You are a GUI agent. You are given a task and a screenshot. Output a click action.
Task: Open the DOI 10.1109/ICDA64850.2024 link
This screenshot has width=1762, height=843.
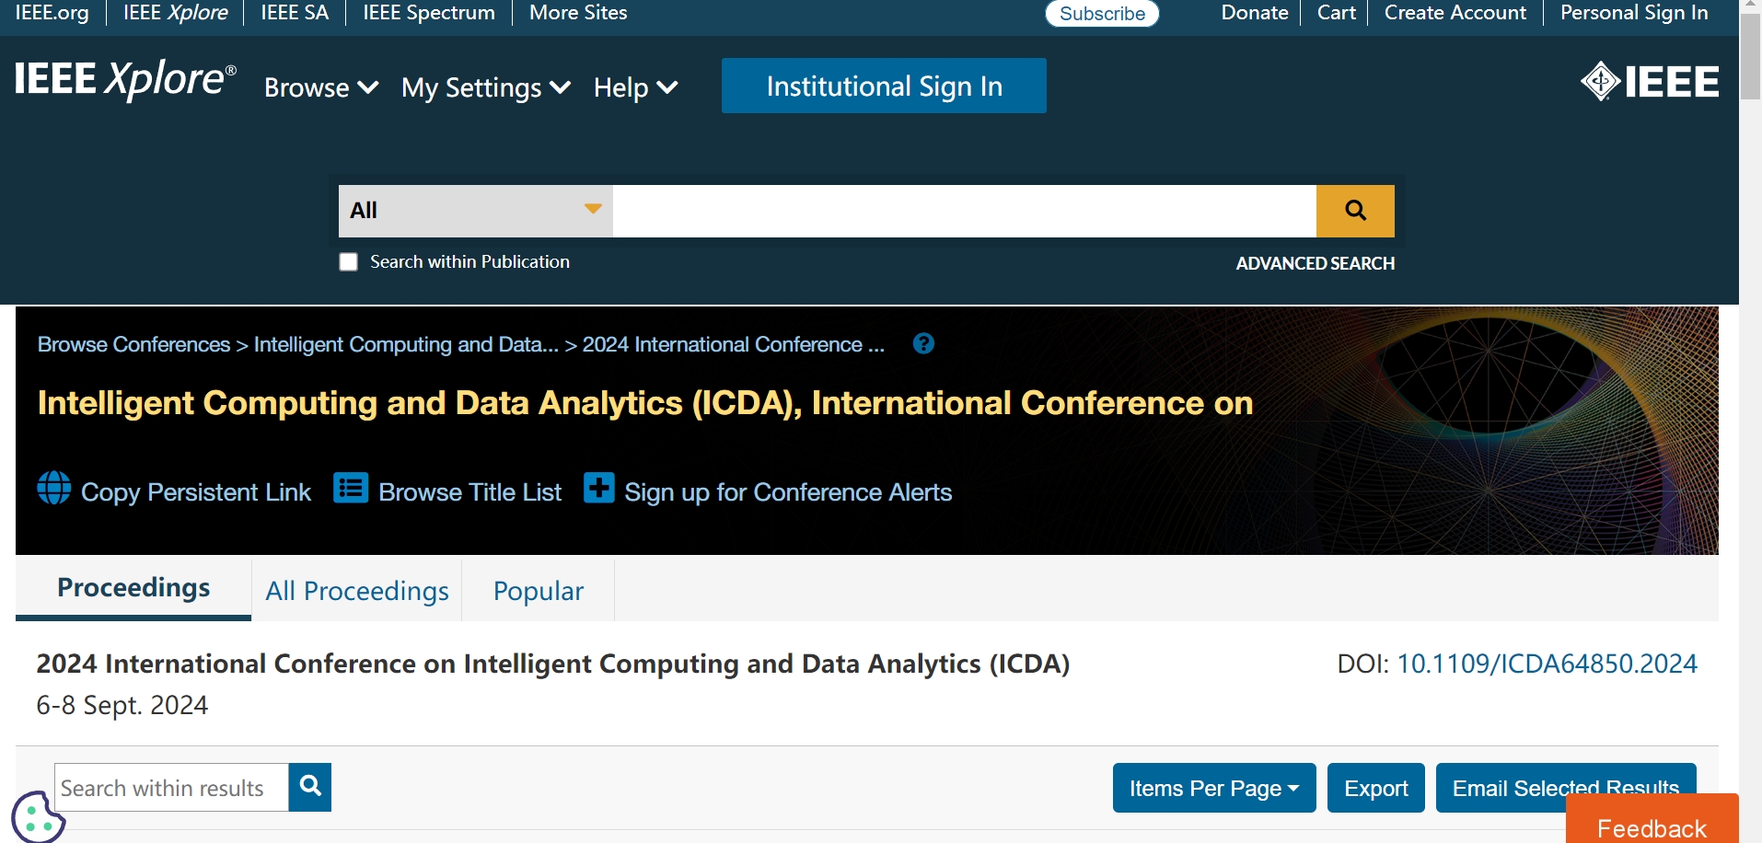pyautogui.click(x=1547, y=664)
